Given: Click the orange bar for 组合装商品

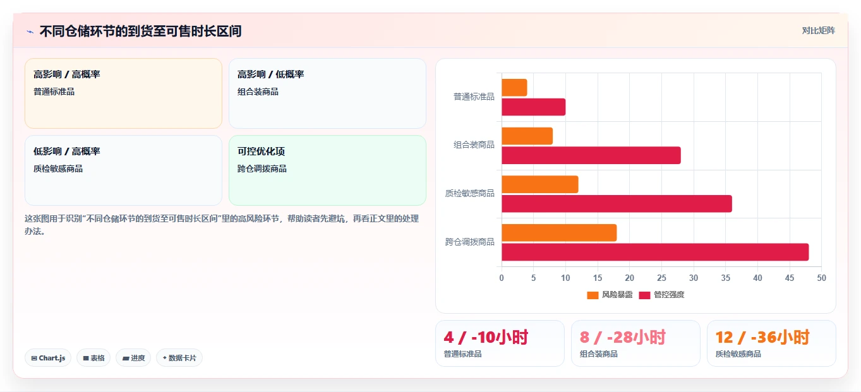Looking at the screenshot, I should point(527,136).
